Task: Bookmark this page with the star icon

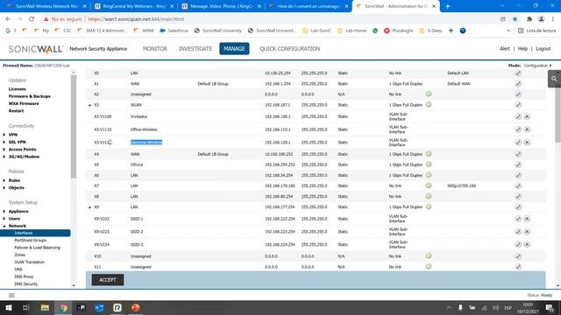Action: [515, 19]
